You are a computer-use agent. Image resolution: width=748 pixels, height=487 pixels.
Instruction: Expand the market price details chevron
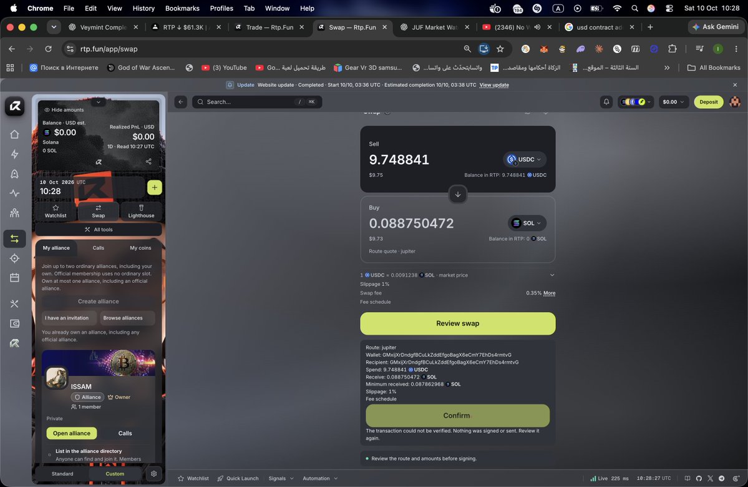click(x=552, y=275)
